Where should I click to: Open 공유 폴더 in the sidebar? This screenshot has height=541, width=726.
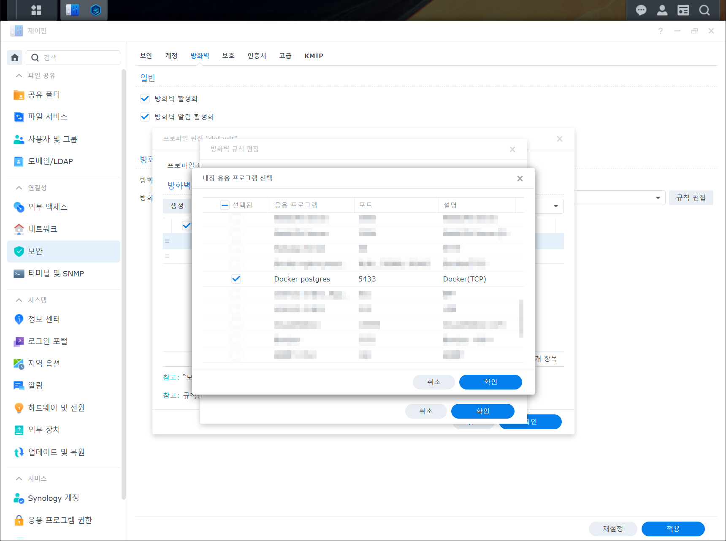click(63, 95)
